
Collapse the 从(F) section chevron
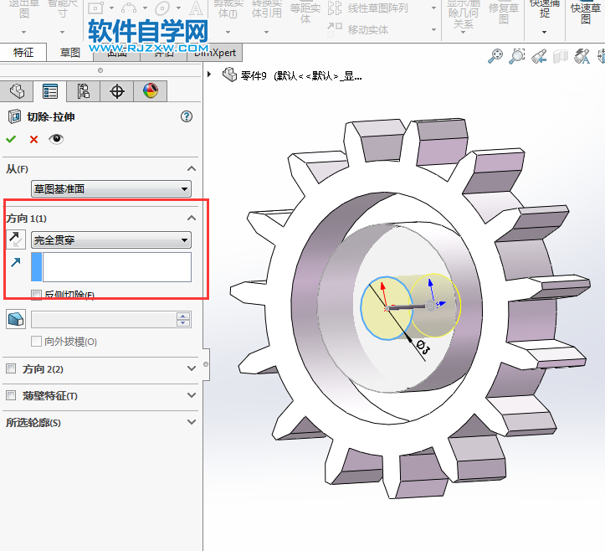coord(192,169)
